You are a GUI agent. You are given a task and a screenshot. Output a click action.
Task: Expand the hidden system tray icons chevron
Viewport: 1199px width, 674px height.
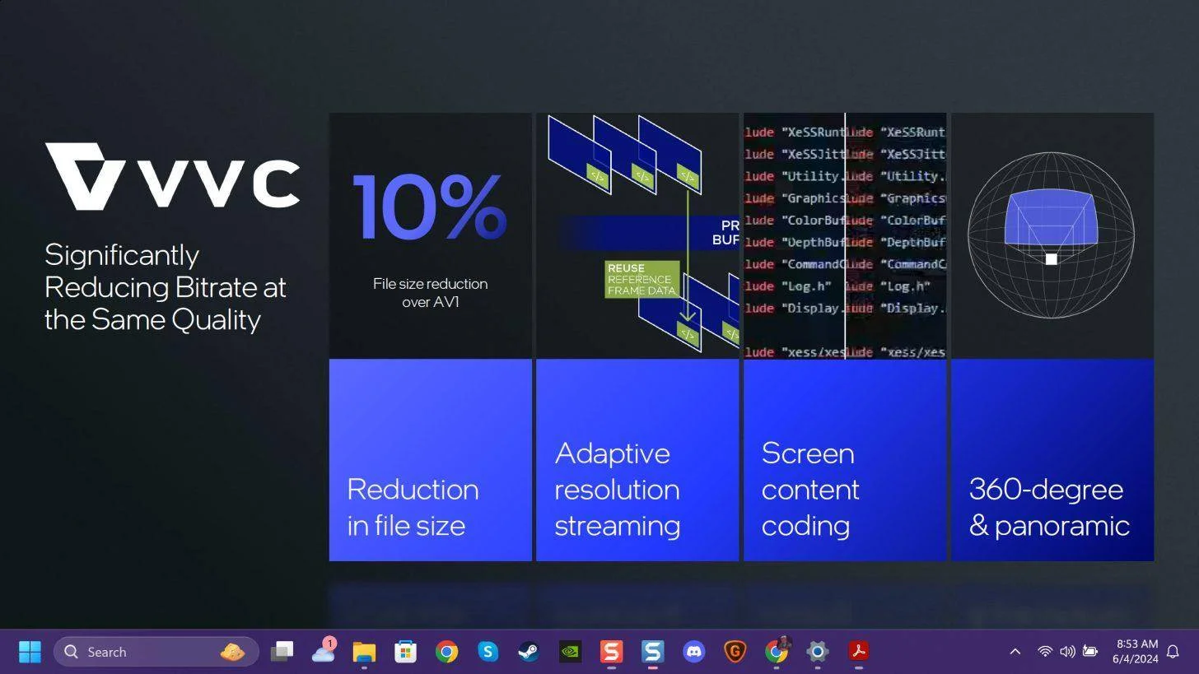click(x=1015, y=652)
